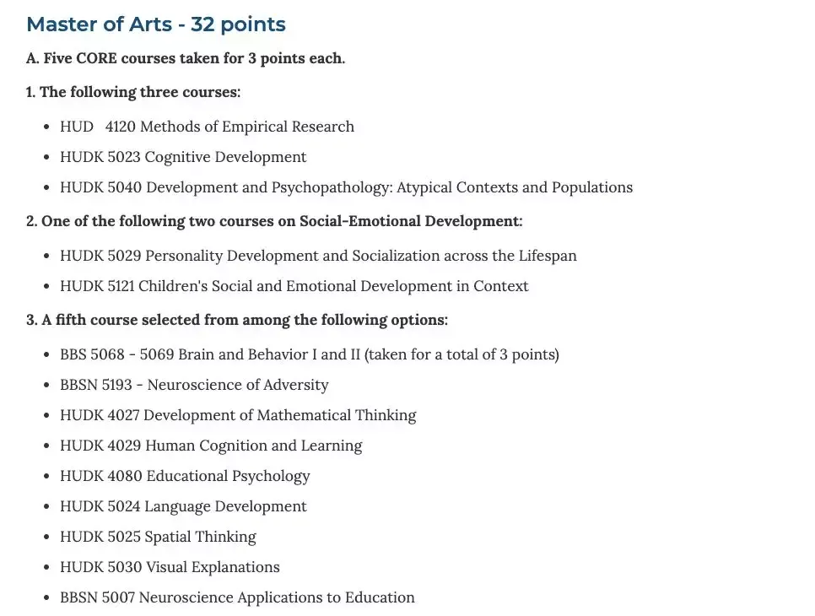815x616 pixels.
Task: Click HUDK 4027 Development of Mathematical Thinking
Action: [238, 415]
